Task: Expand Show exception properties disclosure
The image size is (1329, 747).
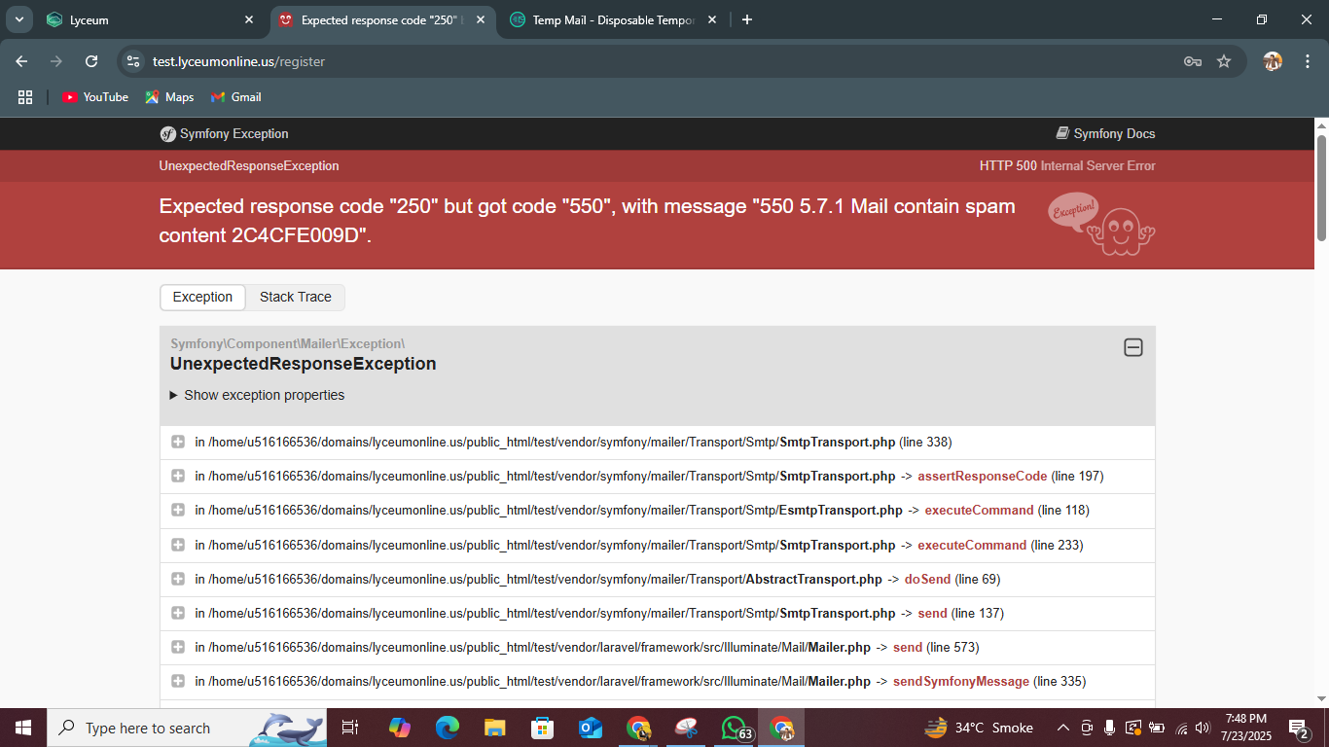Action: pyautogui.click(x=257, y=396)
